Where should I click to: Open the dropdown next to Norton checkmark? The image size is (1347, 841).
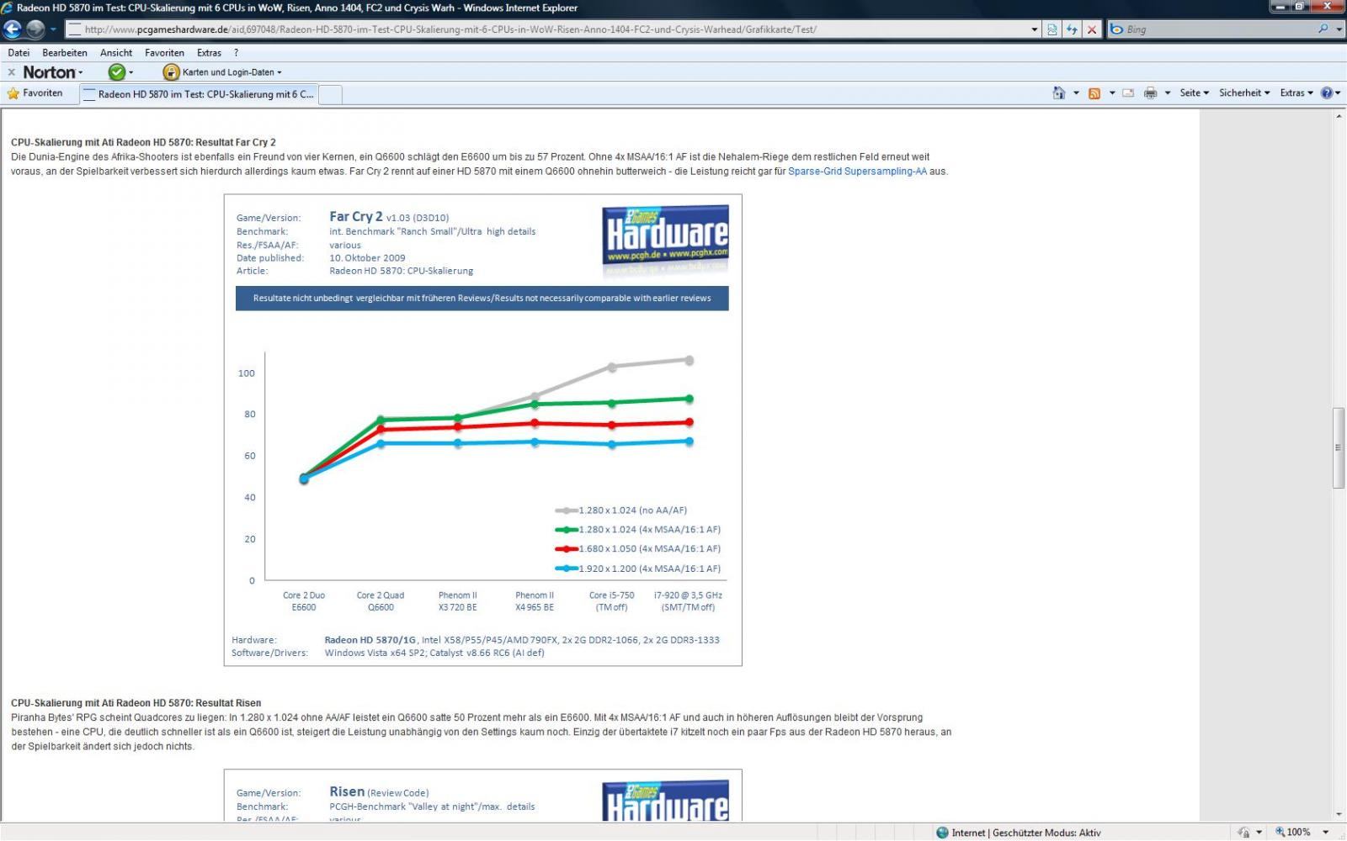(x=131, y=72)
